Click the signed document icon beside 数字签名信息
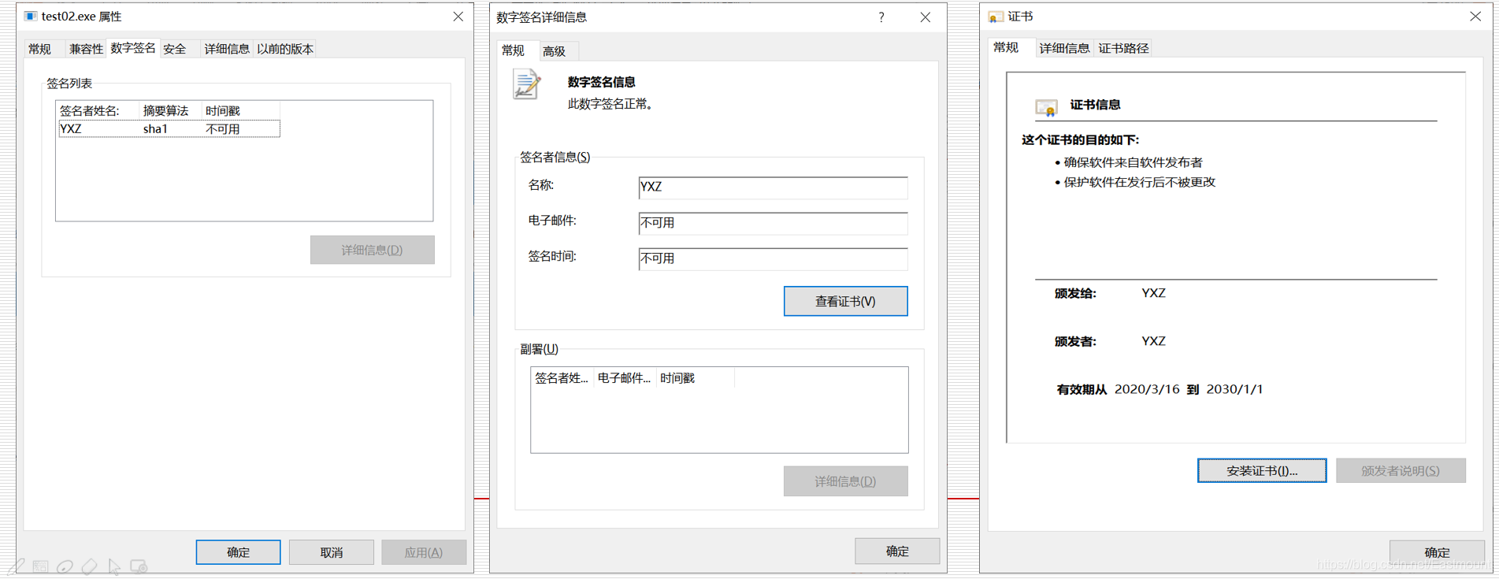1499x579 pixels. point(527,84)
